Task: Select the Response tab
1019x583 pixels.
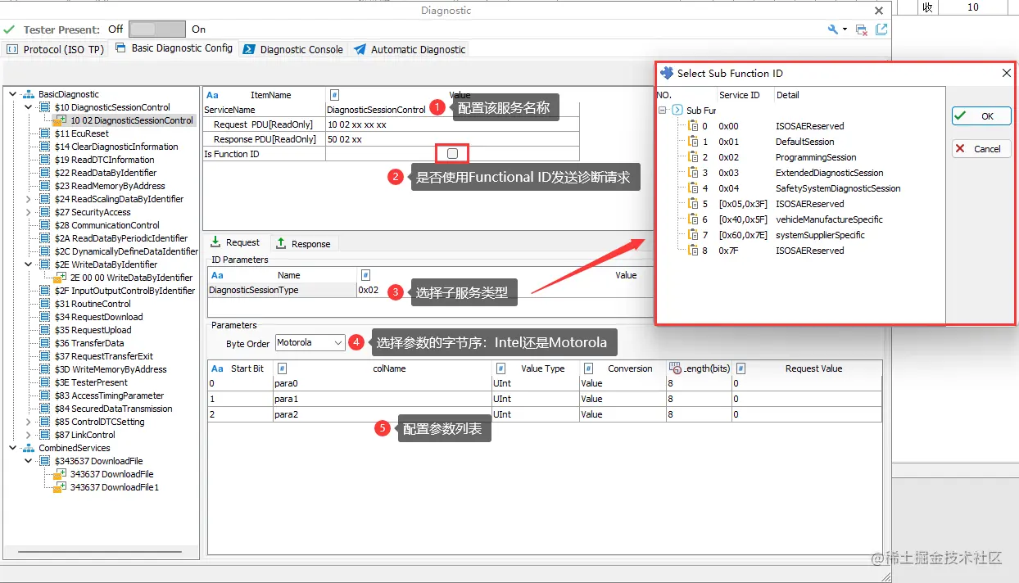Action: click(x=303, y=243)
